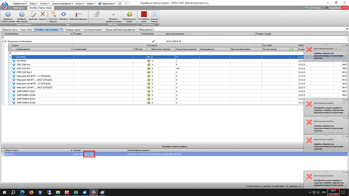Launch Firefox from the taskbar
This screenshot has width=349, height=196.
click(x=31, y=192)
